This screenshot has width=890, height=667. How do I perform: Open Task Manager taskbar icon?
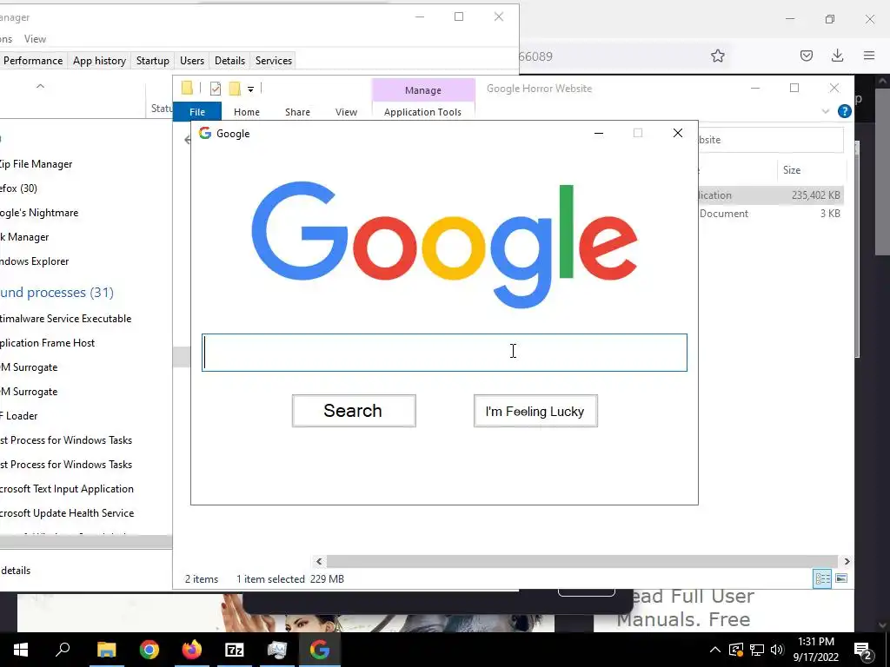[x=277, y=650]
